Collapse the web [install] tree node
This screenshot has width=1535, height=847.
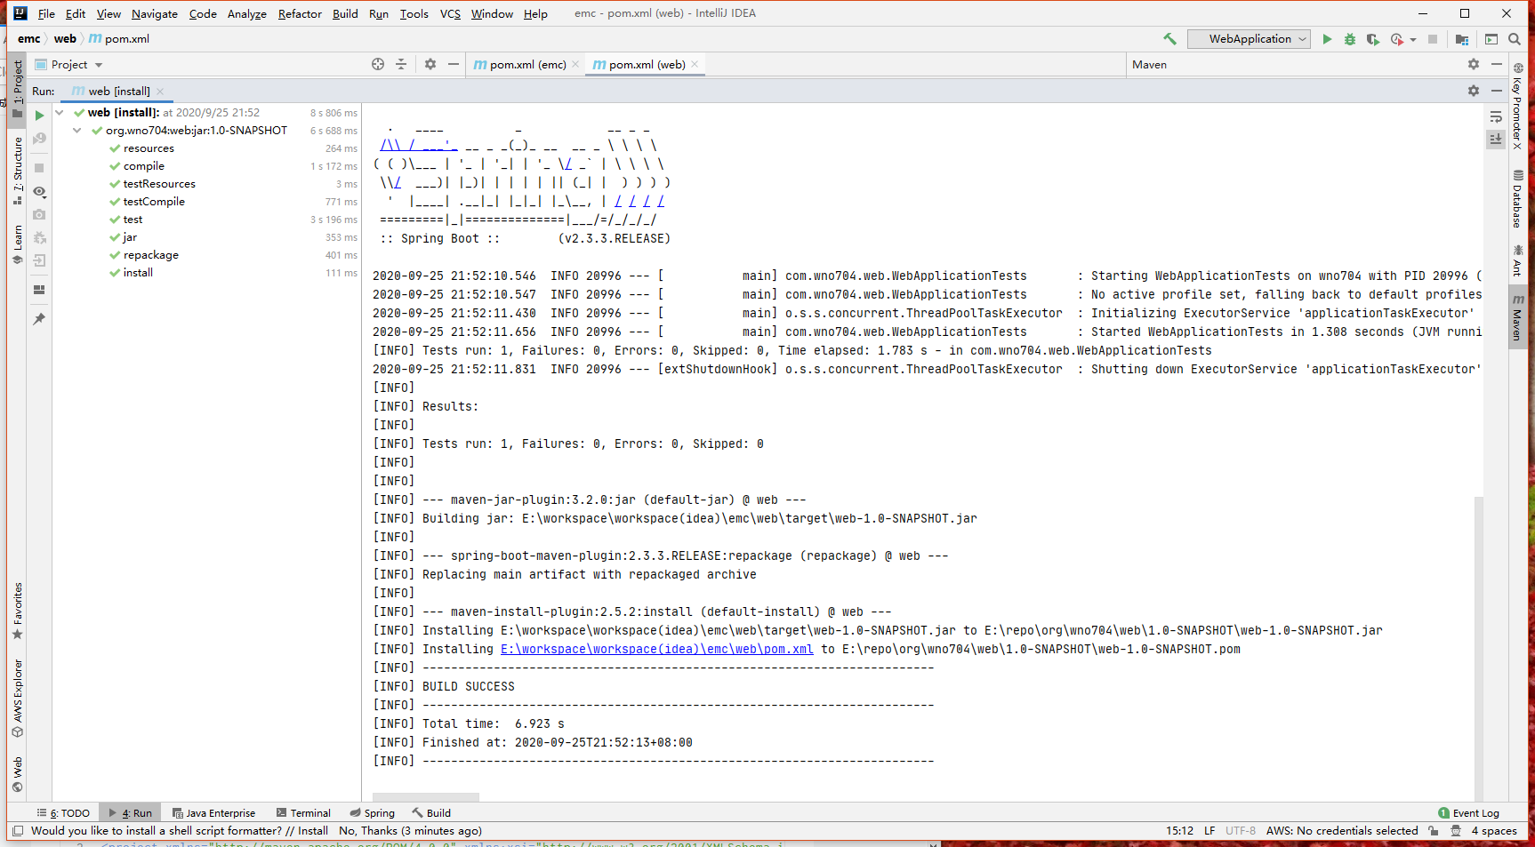pos(60,113)
